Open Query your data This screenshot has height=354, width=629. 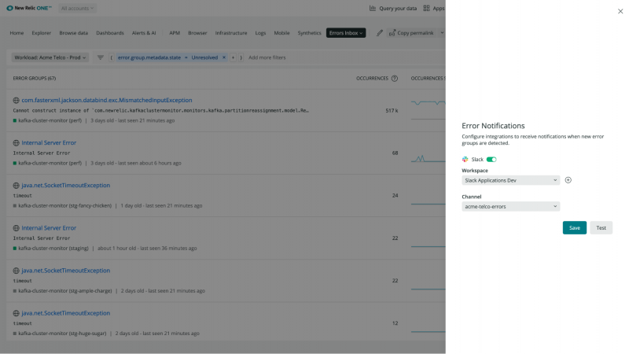coord(393,8)
